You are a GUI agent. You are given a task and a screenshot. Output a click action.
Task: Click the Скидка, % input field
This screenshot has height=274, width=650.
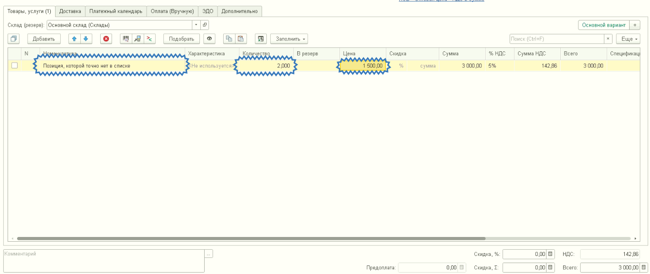click(525, 254)
